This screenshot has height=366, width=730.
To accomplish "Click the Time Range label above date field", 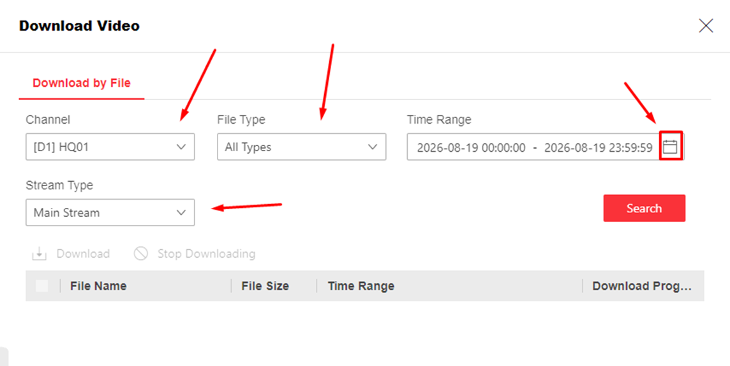I will click(439, 119).
